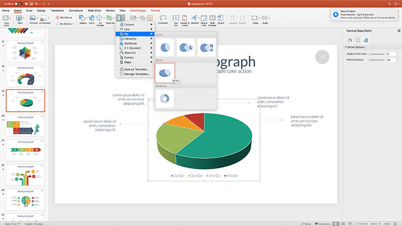Open the Fill & Line paint bucket tab
Viewport: 402px width, 226px height.
[350, 40]
